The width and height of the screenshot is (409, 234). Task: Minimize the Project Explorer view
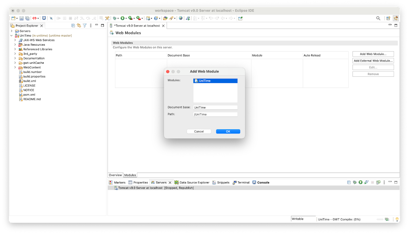[96, 25]
